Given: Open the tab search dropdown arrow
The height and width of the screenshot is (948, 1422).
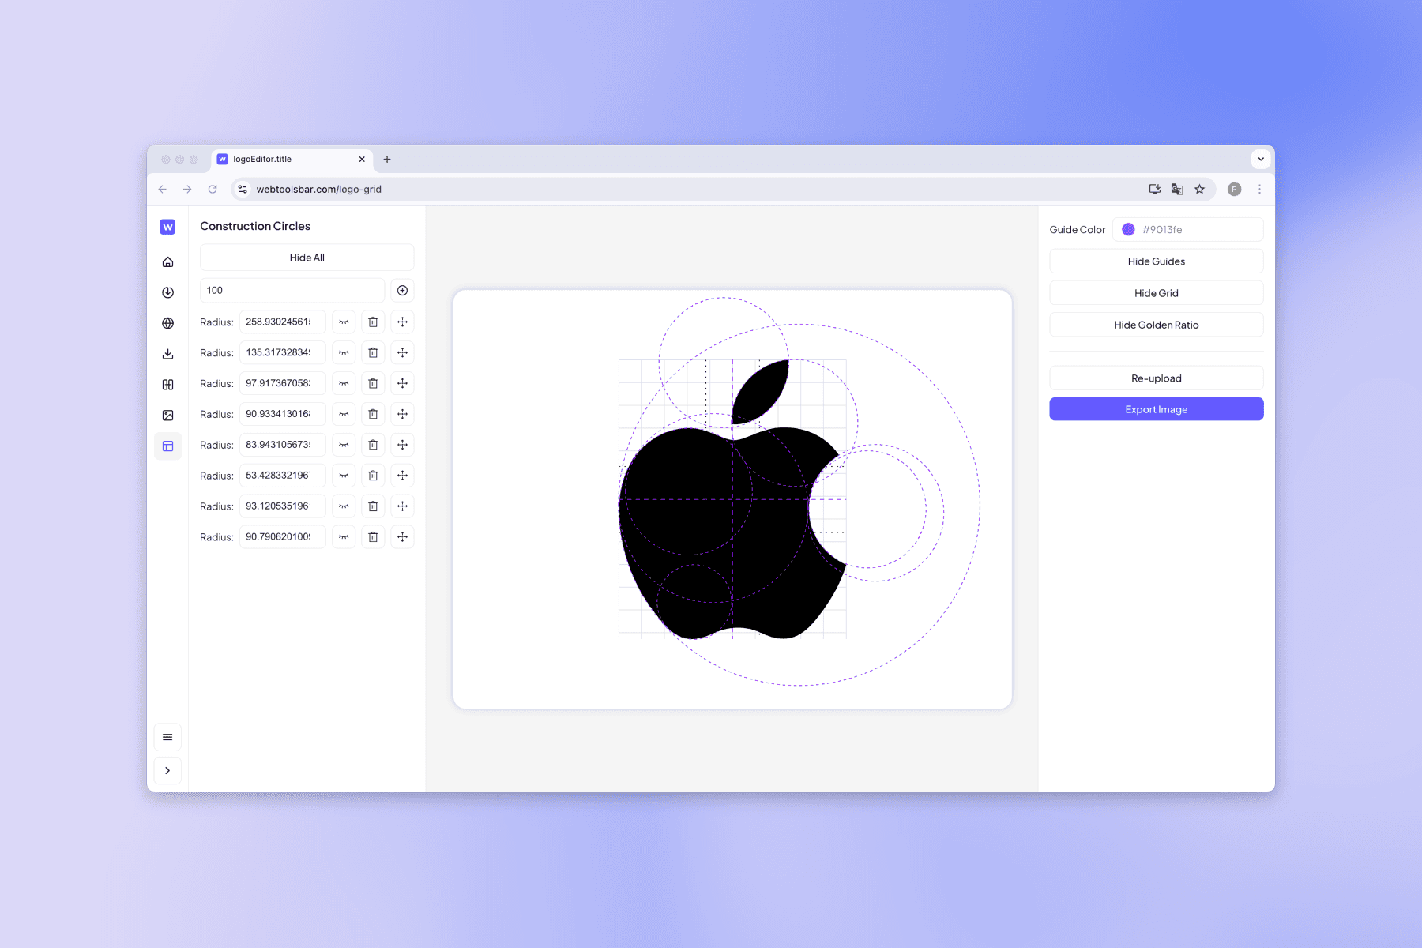Looking at the screenshot, I should pyautogui.click(x=1261, y=159).
